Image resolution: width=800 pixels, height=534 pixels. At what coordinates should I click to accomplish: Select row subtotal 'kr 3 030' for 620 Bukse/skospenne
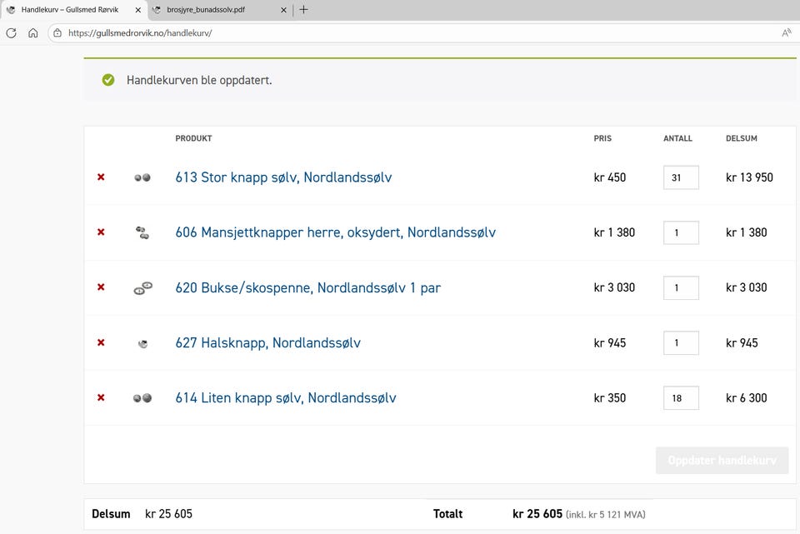coord(747,287)
